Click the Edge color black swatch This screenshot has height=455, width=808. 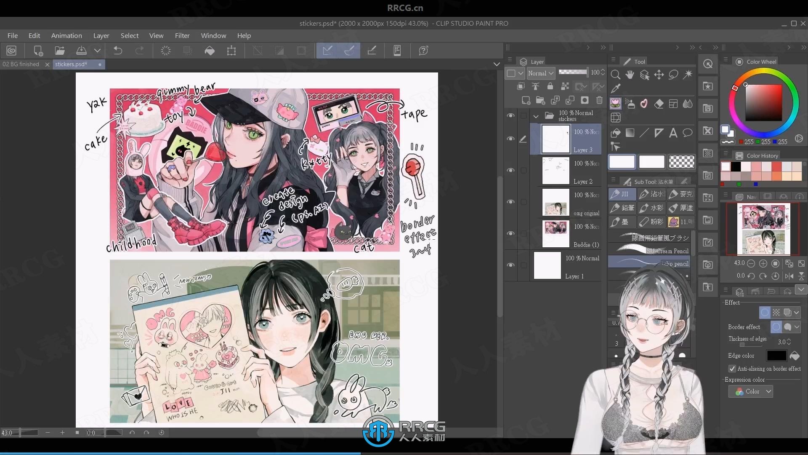pyautogui.click(x=776, y=356)
